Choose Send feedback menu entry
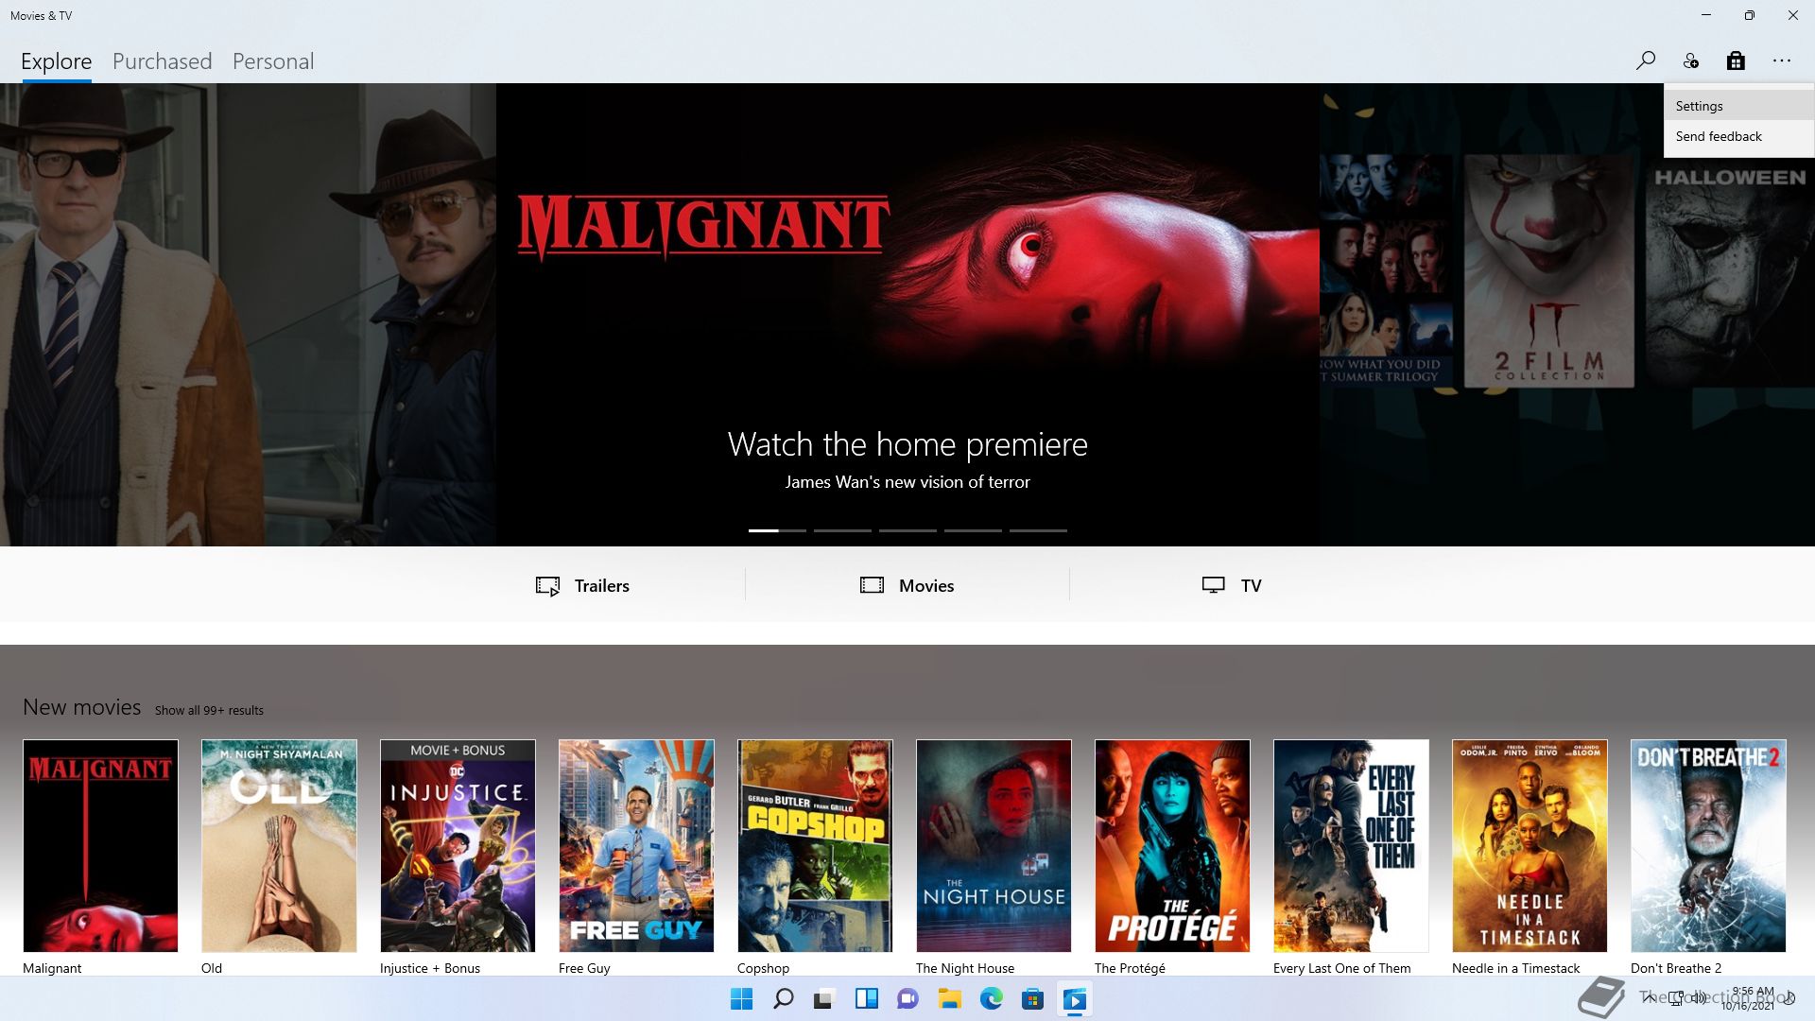1815x1021 pixels. click(1738, 136)
